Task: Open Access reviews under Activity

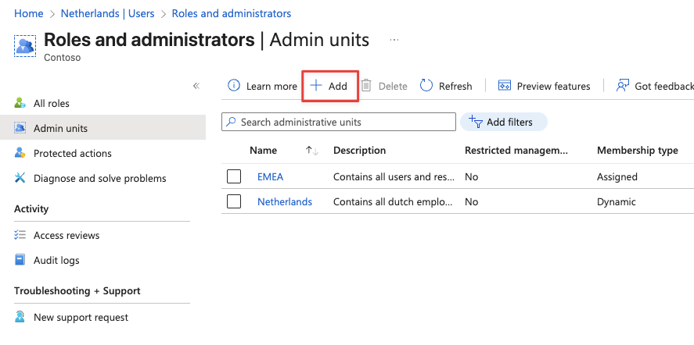Action: 67,235
